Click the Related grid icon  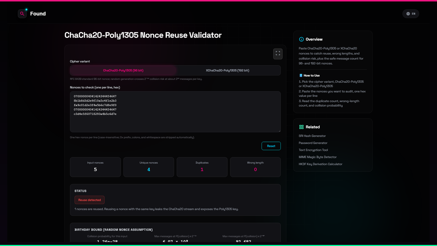point(301,127)
